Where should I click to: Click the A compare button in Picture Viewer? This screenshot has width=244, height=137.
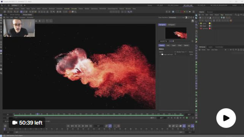[x=36, y=21]
